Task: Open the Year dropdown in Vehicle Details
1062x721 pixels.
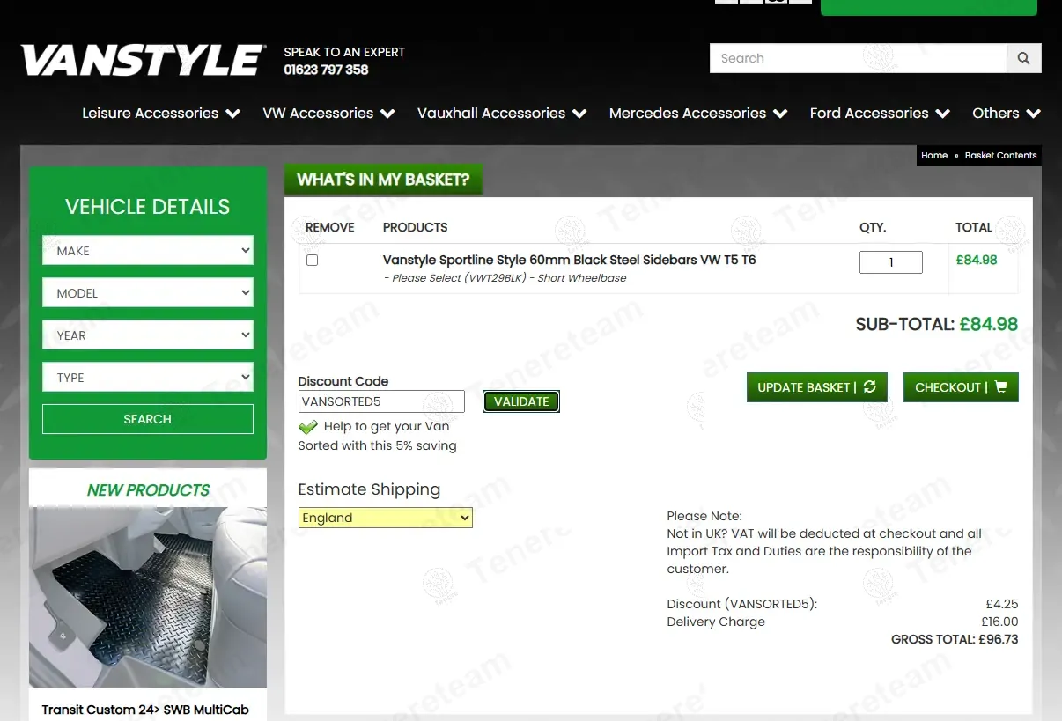Action: click(147, 335)
